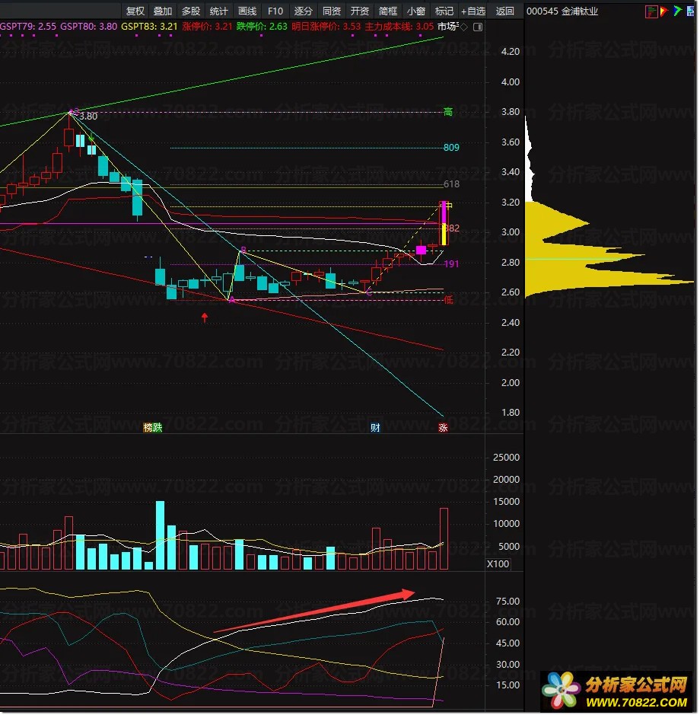Viewport: 700px width, 715px height.
Task: Click the blue panel icon at far top right
Action: tap(691, 11)
